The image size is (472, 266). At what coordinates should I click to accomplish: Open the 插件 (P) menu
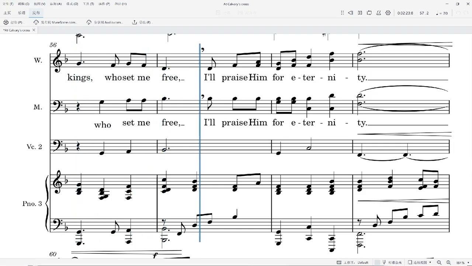[x=104, y=4]
